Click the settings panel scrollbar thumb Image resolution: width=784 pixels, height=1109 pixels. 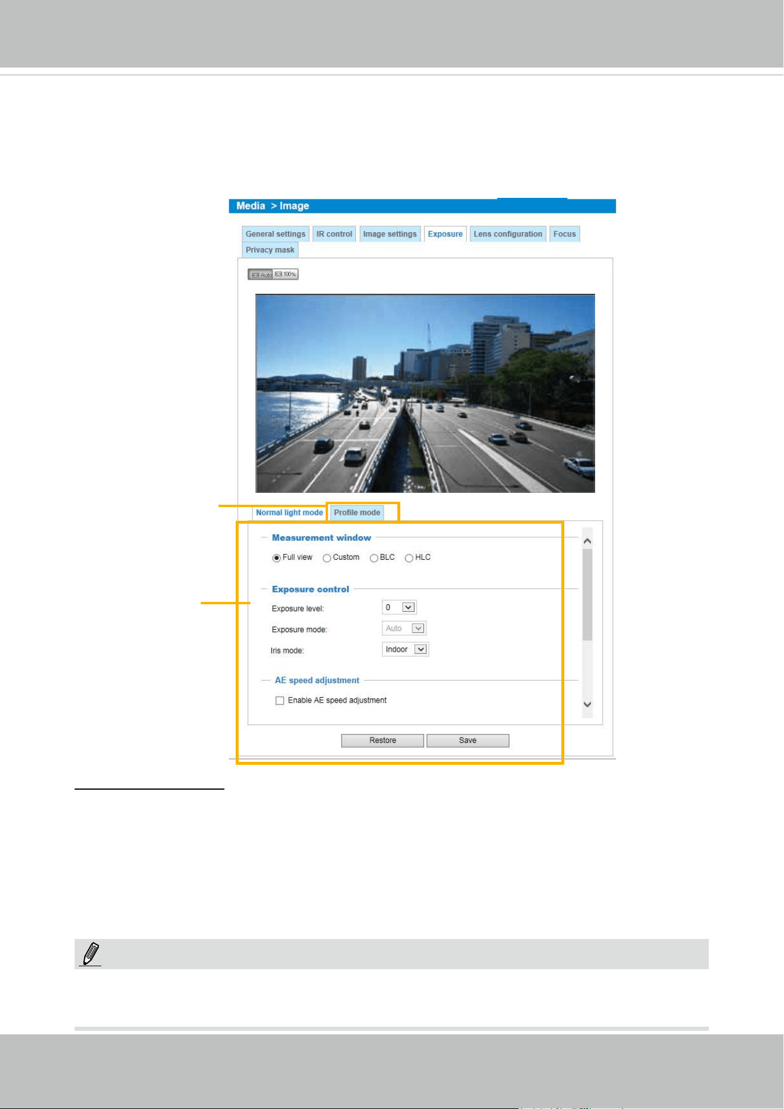click(x=587, y=595)
